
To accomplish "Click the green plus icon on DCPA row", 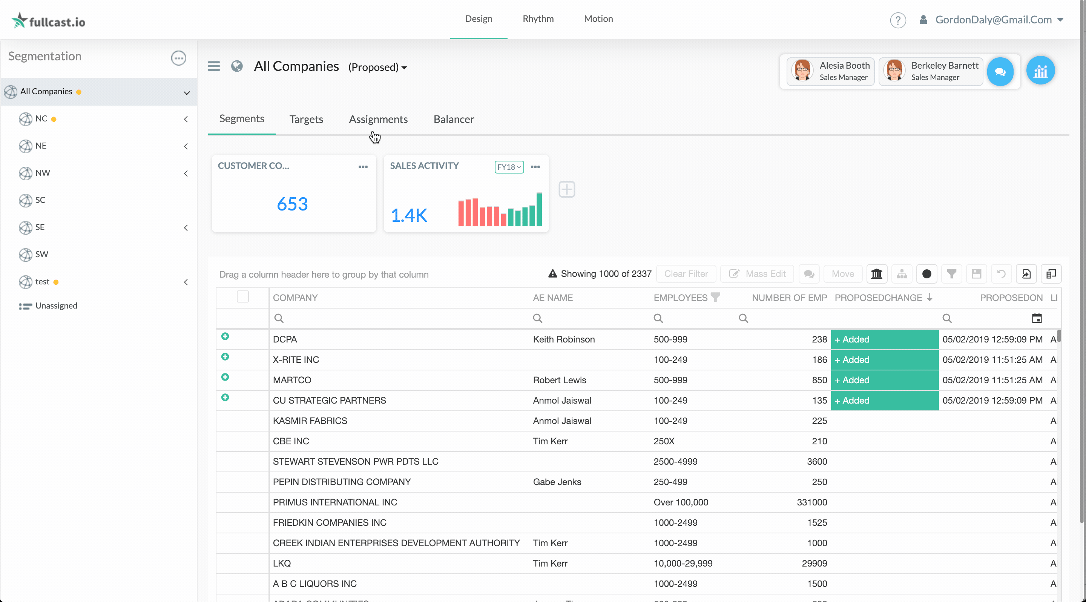I will [x=225, y=336].
